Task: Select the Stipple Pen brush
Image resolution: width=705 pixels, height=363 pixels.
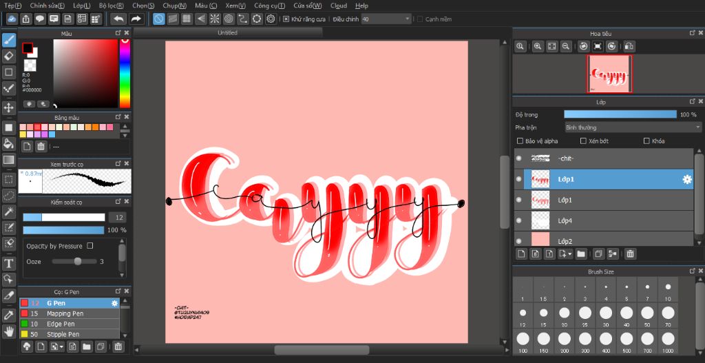Action: [70, 334]
